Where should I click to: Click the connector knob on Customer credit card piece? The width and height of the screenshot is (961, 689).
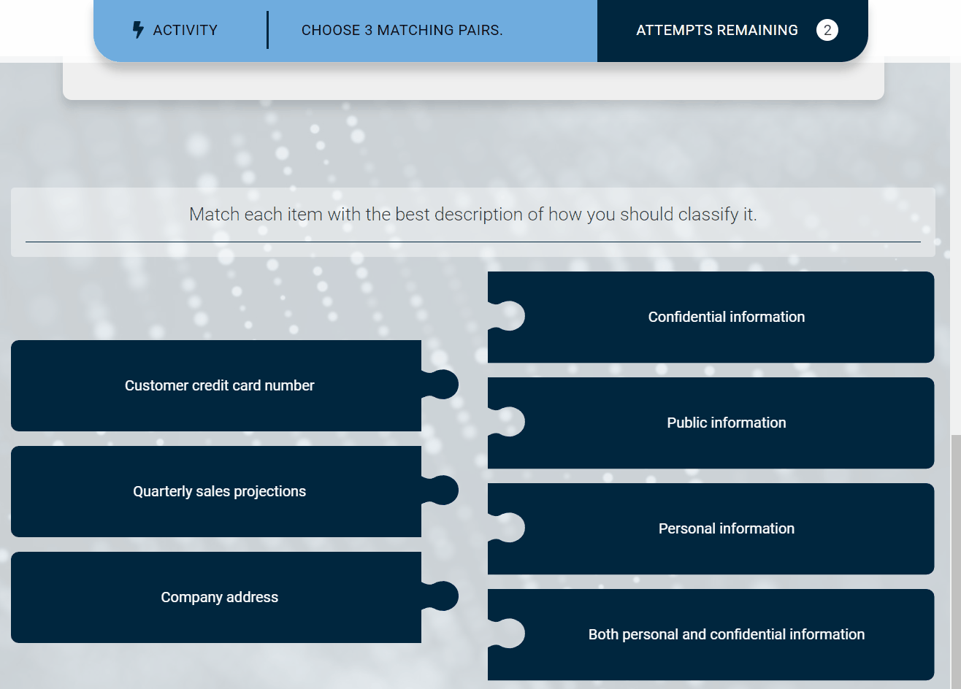[443, 385]
